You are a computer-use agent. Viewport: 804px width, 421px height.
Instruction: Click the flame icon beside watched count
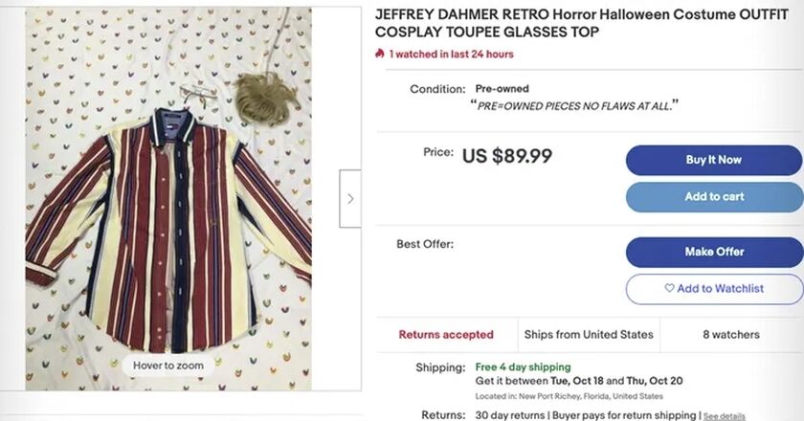click(x=379, y=54)
